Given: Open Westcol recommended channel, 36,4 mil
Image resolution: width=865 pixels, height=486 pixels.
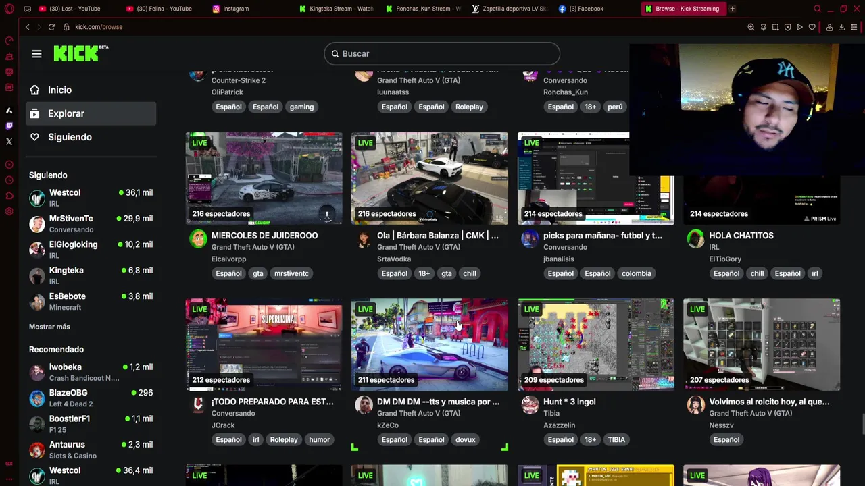Looking at the screenshot, I should pyautogui.click(x=91, y=475).
